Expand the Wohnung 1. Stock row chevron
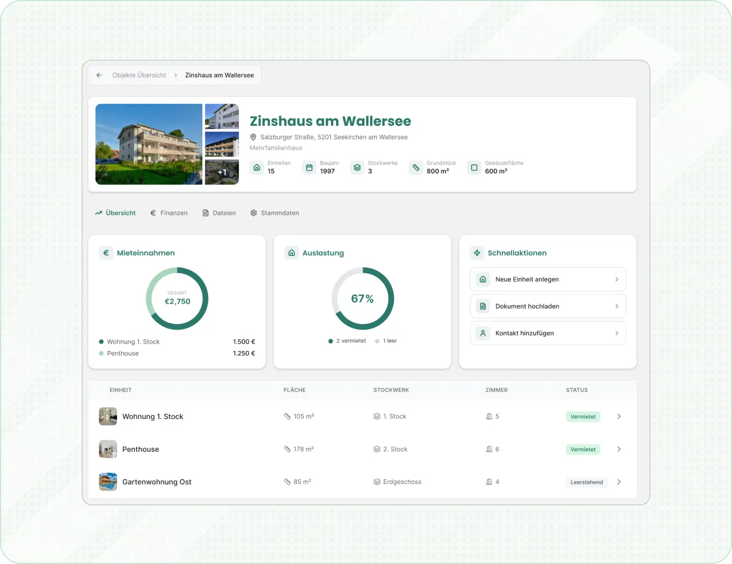This screenshot has width=732, height=564. click(x=619, y=417)
